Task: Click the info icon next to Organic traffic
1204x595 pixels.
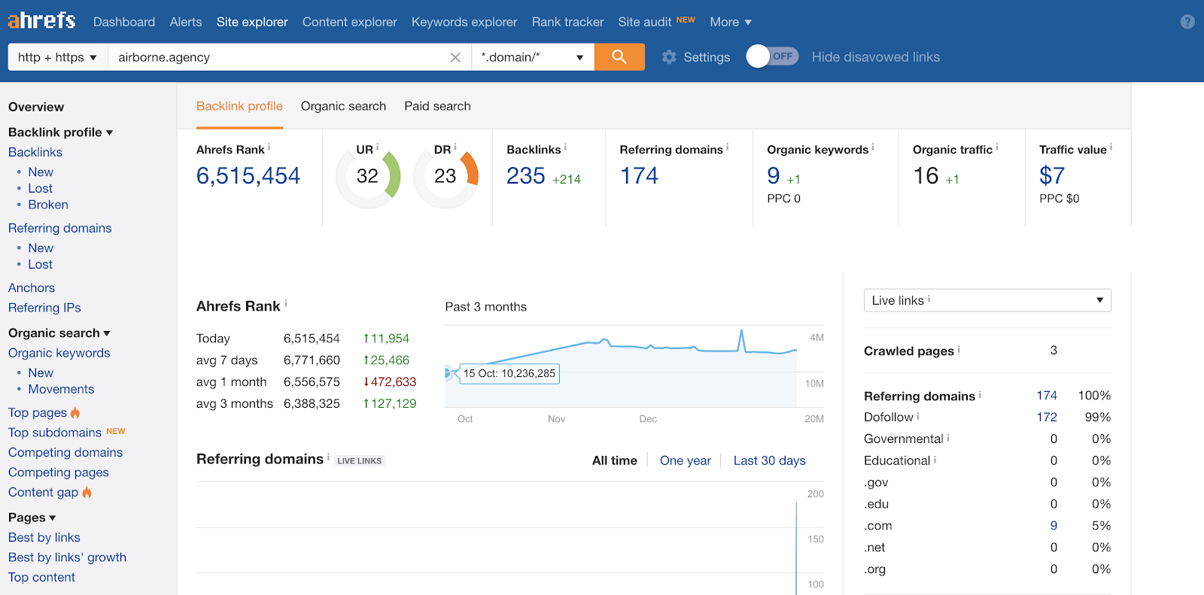Action: pos(997,147)
